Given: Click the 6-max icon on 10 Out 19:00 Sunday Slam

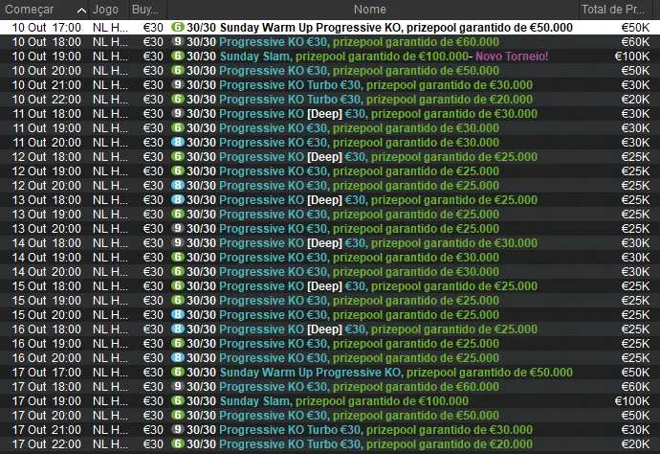Looking at the screenshot, I should point(178,57).
